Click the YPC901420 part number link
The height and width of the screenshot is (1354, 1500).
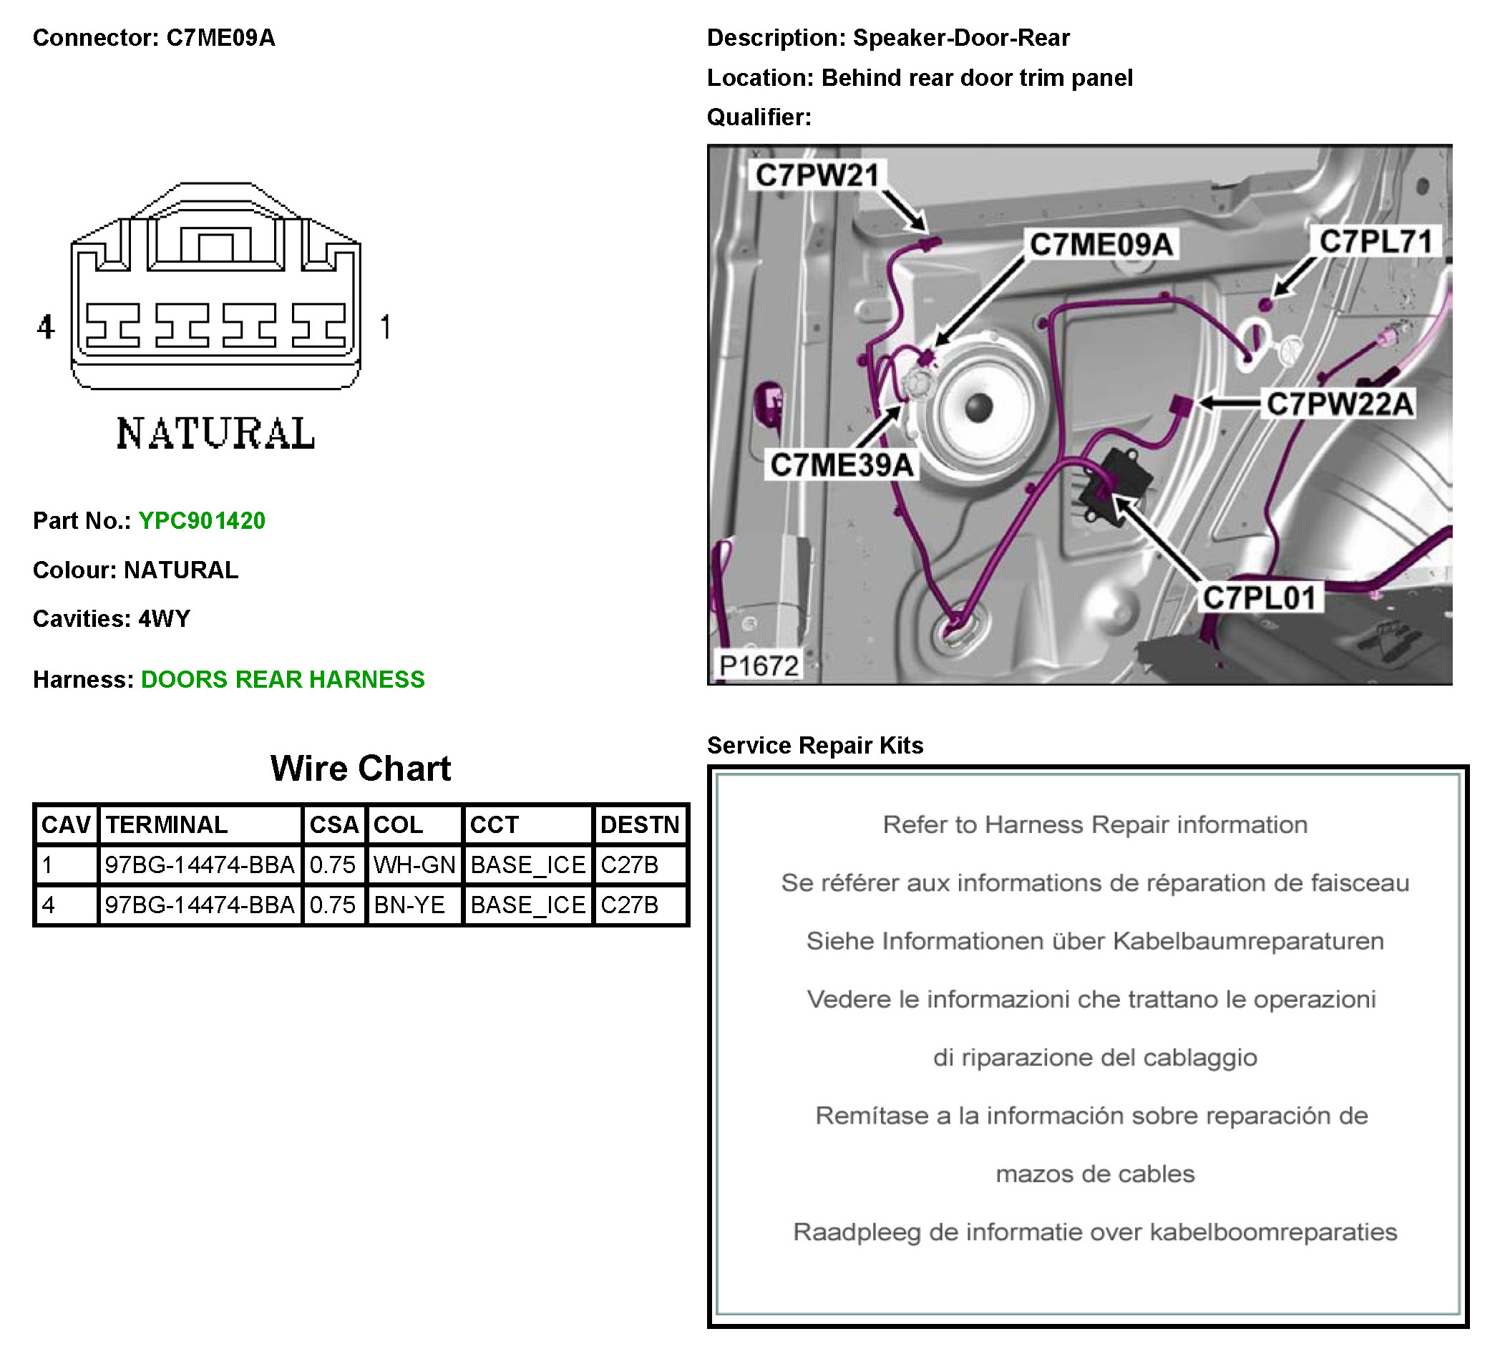click(202, 521)
